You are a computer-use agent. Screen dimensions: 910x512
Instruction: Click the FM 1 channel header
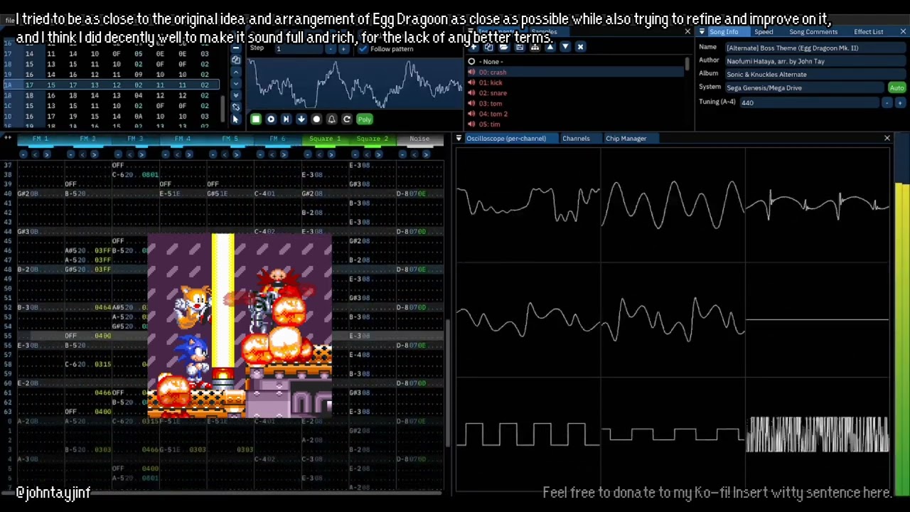(x=40, y=139)
